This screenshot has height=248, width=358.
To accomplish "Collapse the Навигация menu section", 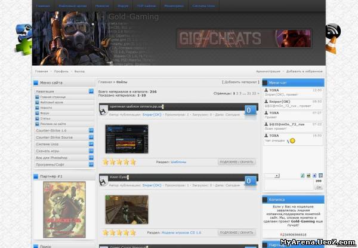I will (91, 91).
